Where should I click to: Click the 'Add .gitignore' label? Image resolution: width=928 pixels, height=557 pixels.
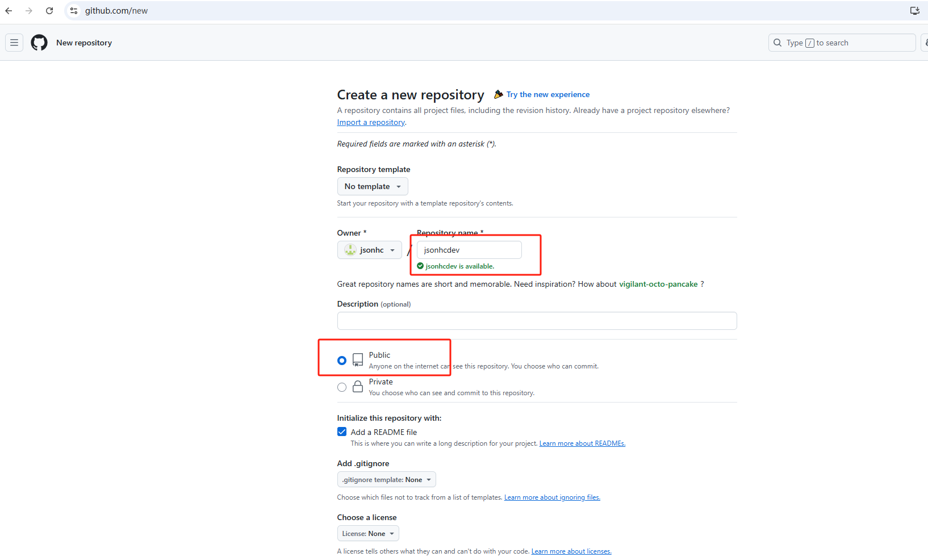click(363, 463)
